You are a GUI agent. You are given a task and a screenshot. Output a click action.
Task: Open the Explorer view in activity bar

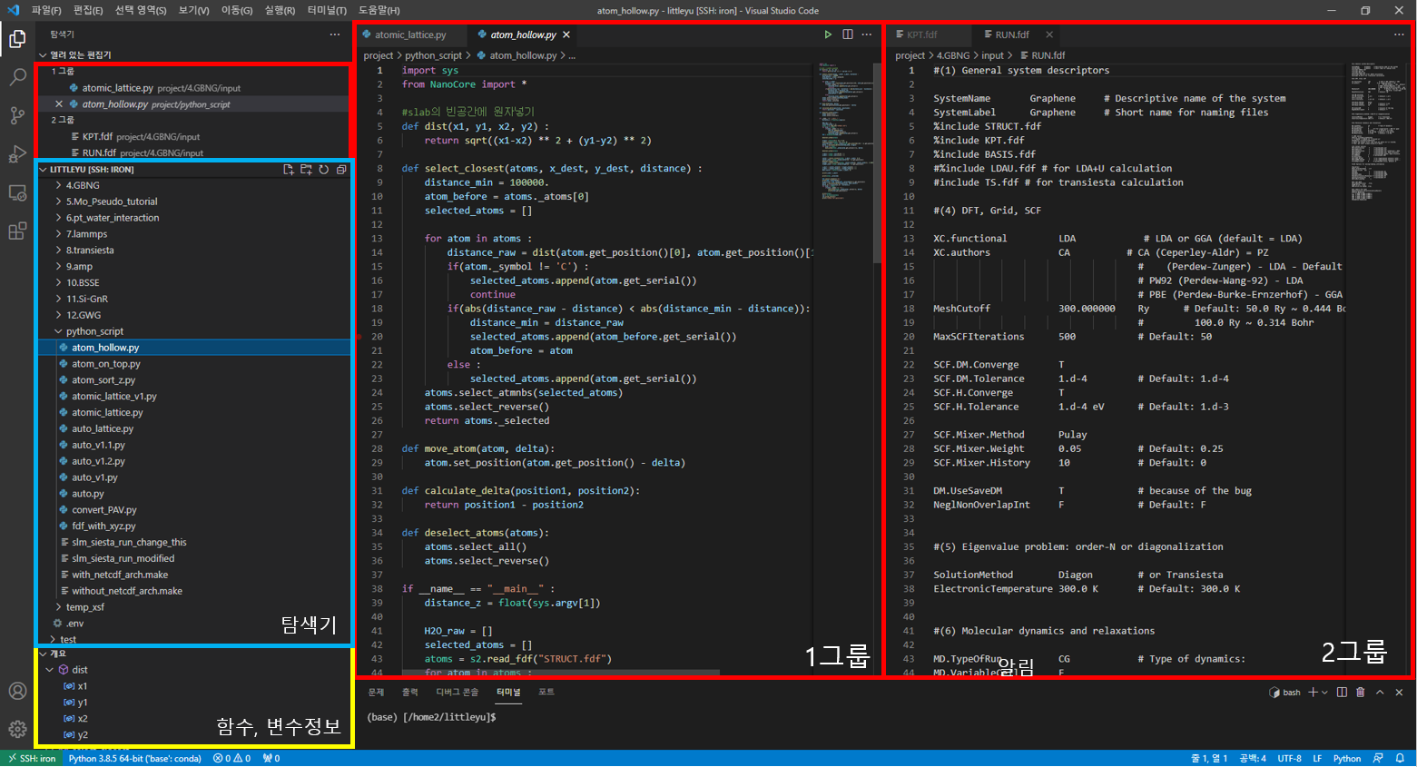click(17, 38)
